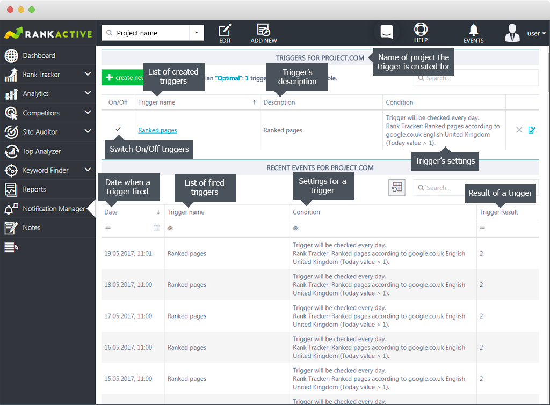Select the 17.05.2017, 11:00 event date
This screenshot has height=405, width=550.
(x=128, y=316)
